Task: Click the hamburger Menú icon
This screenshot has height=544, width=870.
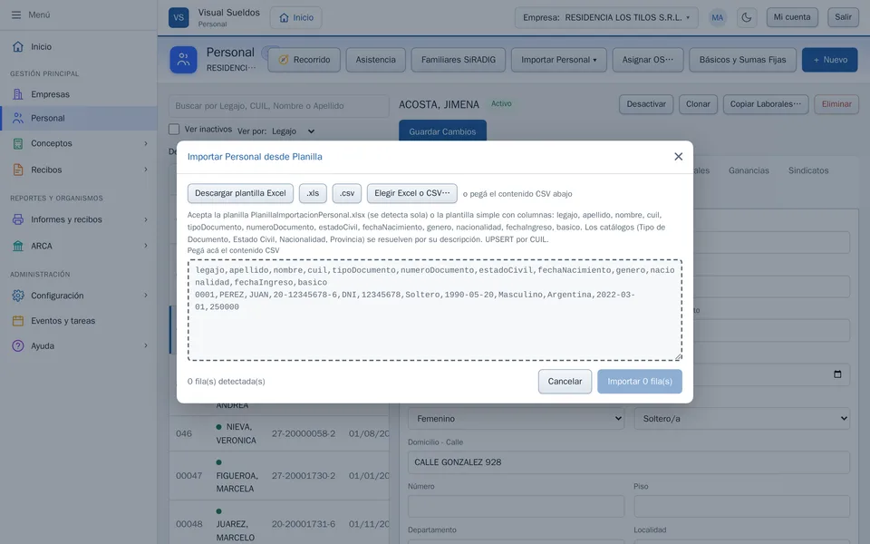Action: tap(16, 15)
